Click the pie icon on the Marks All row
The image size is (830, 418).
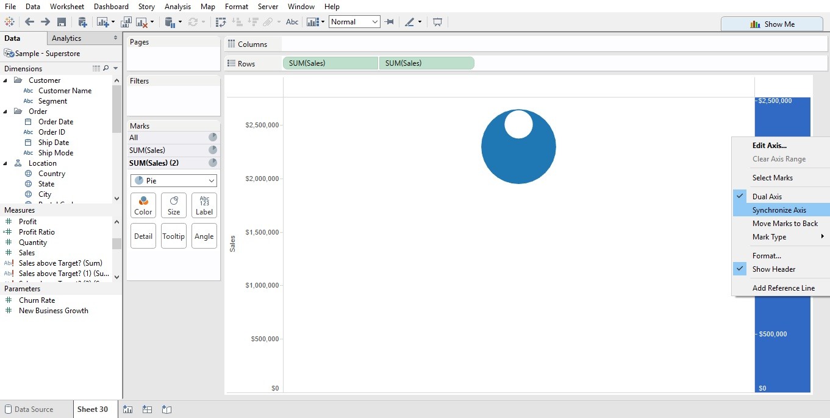click(212, 137)
